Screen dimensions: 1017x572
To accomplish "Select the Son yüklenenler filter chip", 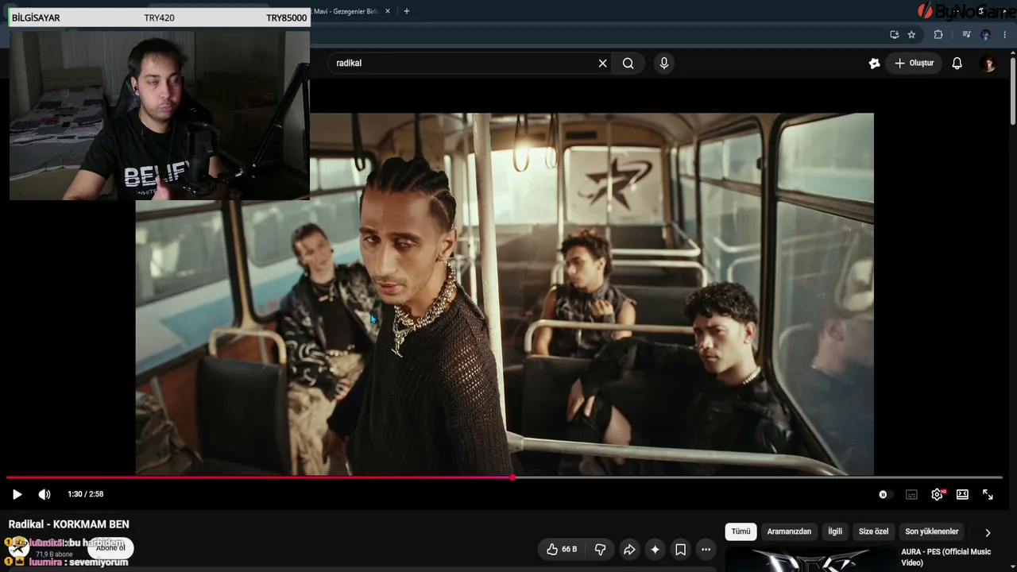I will [932, 531].
